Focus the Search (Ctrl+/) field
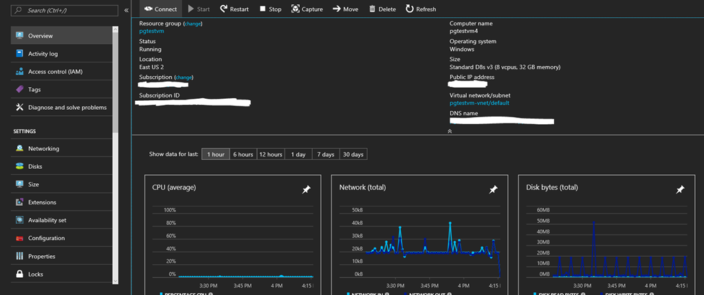This screenshot has width=704, height=295. pyautogui.click(x=65, y=10)
